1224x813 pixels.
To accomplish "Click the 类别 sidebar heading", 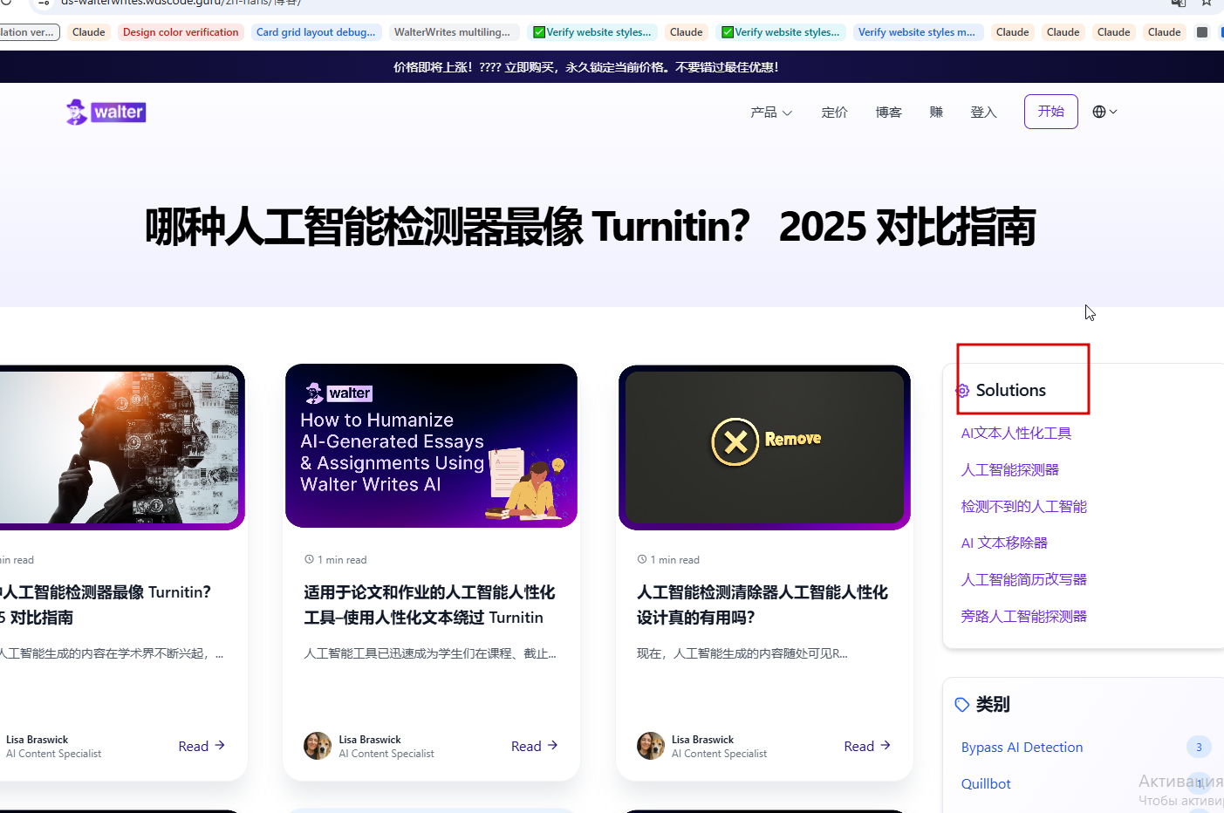I will (x=993, y=705).
